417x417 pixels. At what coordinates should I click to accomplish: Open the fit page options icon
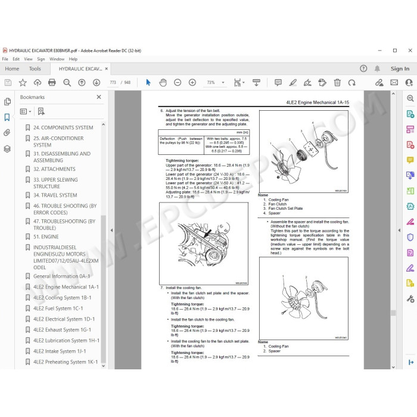239,83
